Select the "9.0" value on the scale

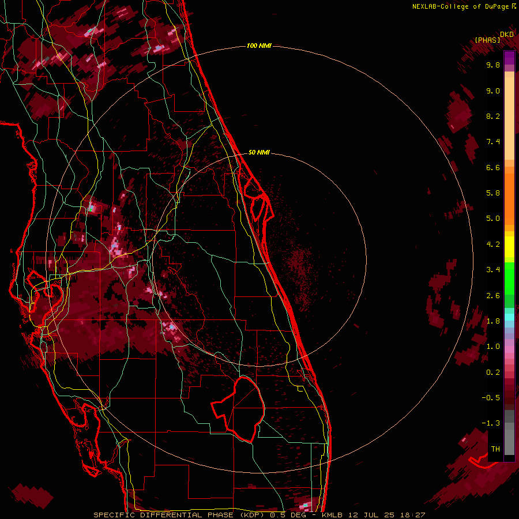493,91
